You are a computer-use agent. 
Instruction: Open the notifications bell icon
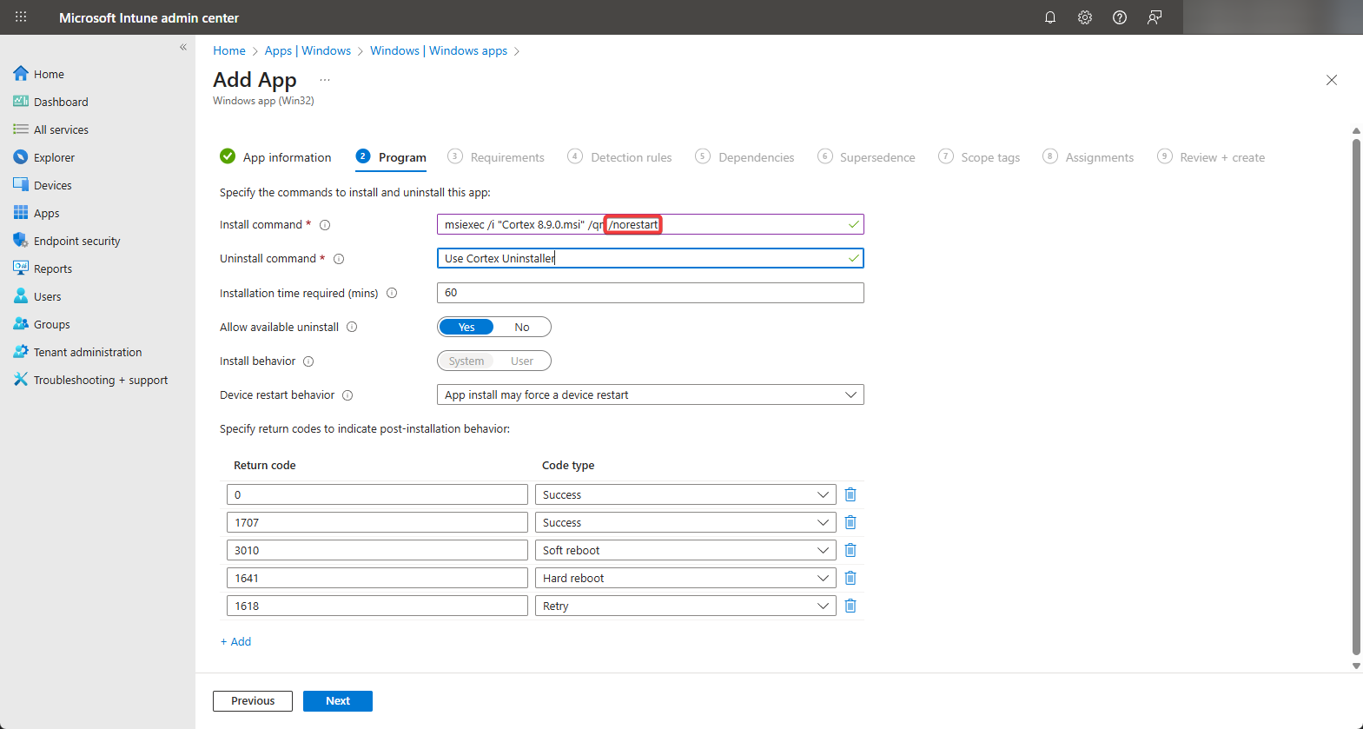pyautogui.click(x=1050, y=17)
